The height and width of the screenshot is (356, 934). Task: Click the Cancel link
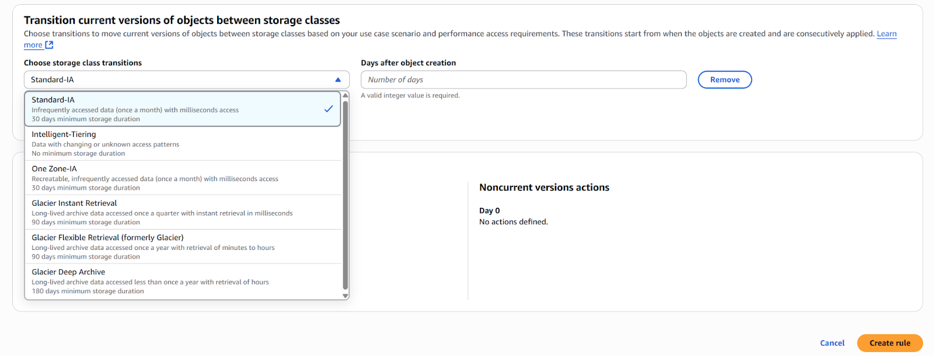click(x=832, y=343)
